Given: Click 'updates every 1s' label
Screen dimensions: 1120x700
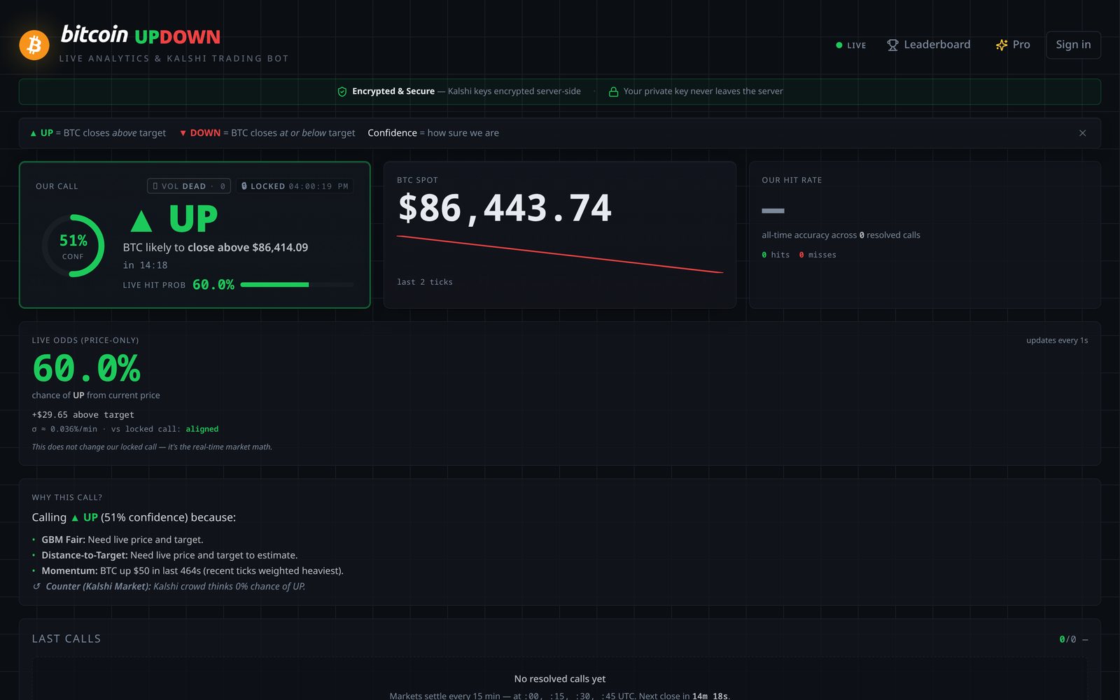Looking at the screenshot, I should pos(1057,340).
